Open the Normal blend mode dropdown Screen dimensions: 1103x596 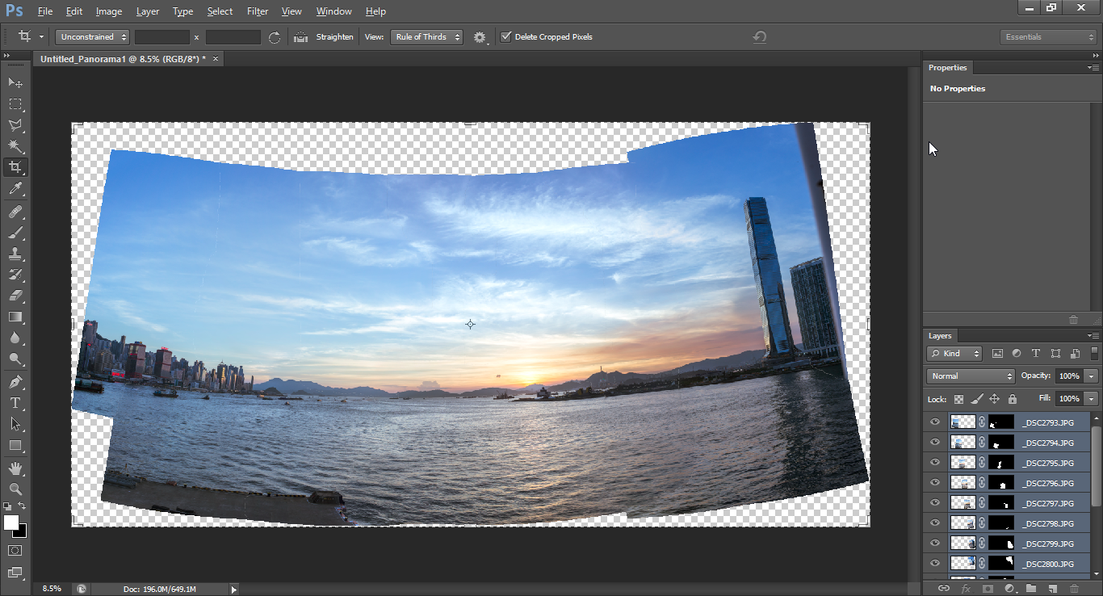tap(971, 376)
